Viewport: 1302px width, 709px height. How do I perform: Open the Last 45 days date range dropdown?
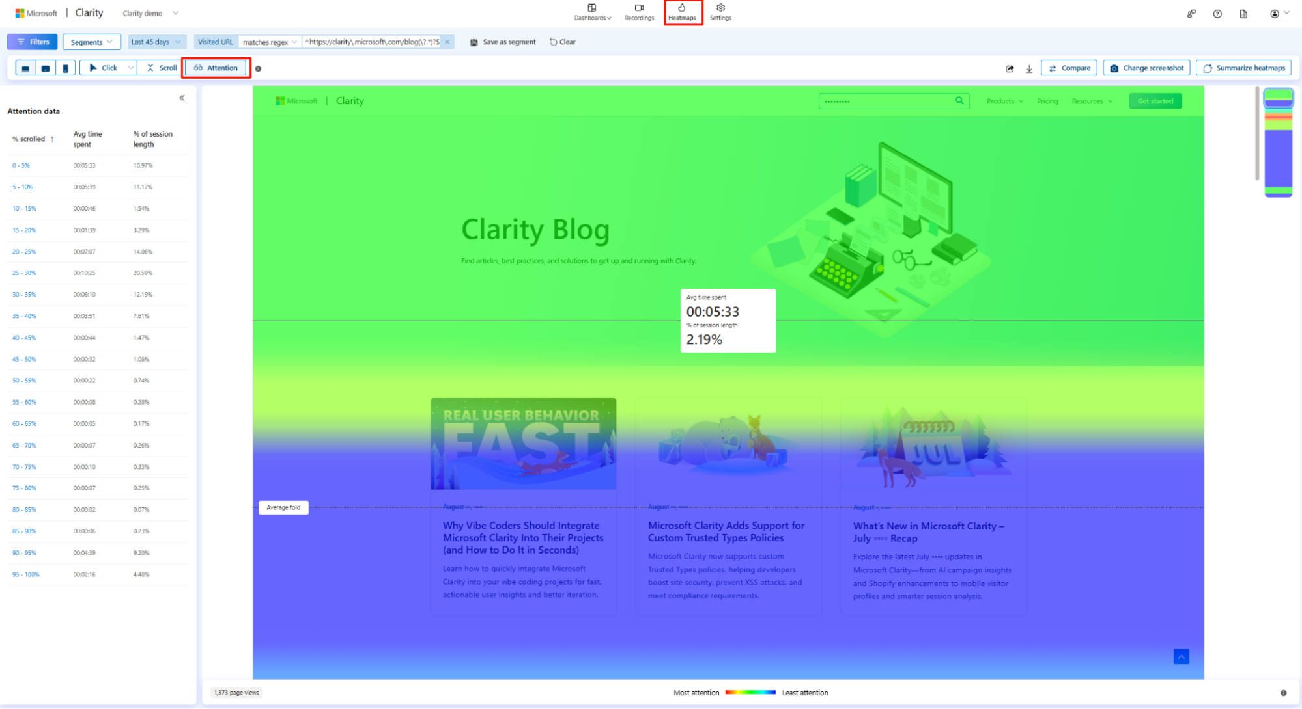(156, 42)
